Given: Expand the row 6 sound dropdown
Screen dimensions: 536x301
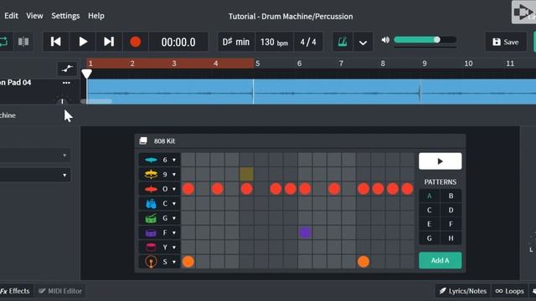Looking at the screenshot, I should 174,160.
